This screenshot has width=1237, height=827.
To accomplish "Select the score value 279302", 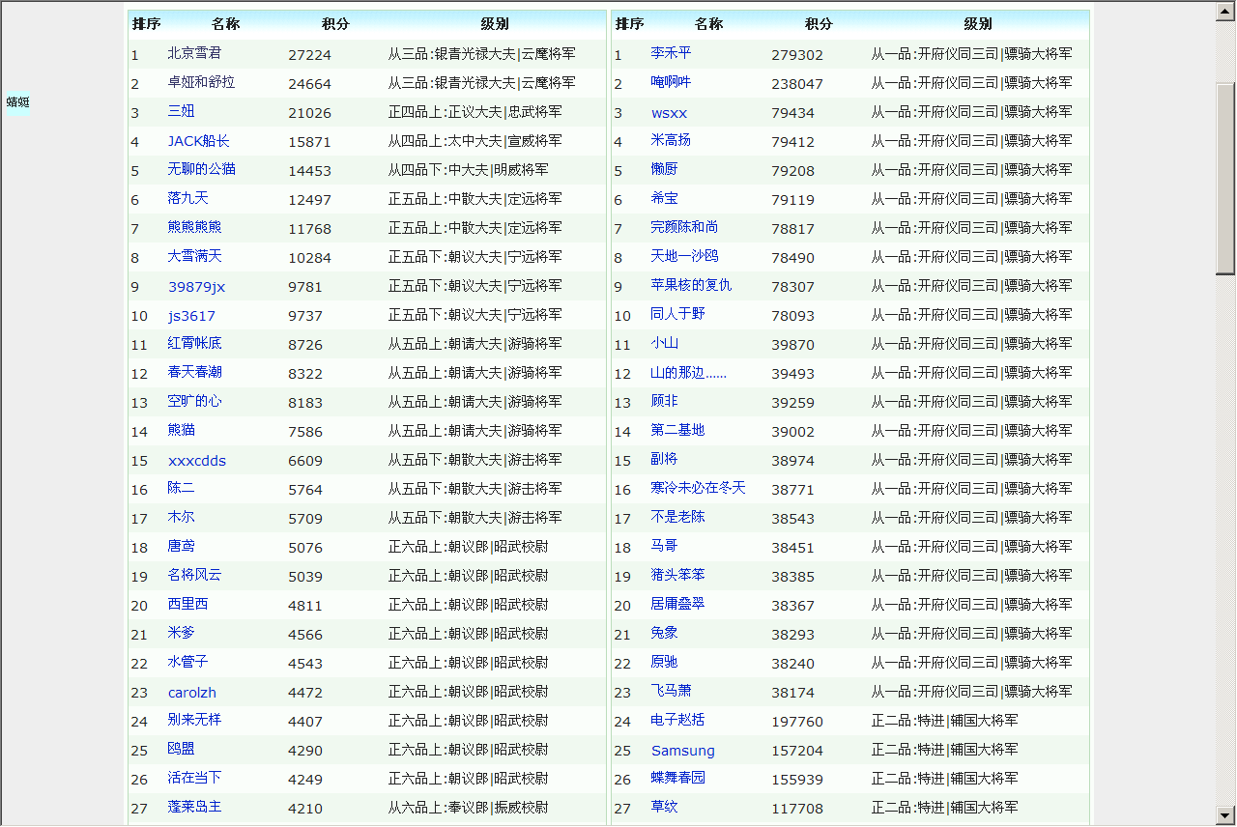I will pos(797,55).
